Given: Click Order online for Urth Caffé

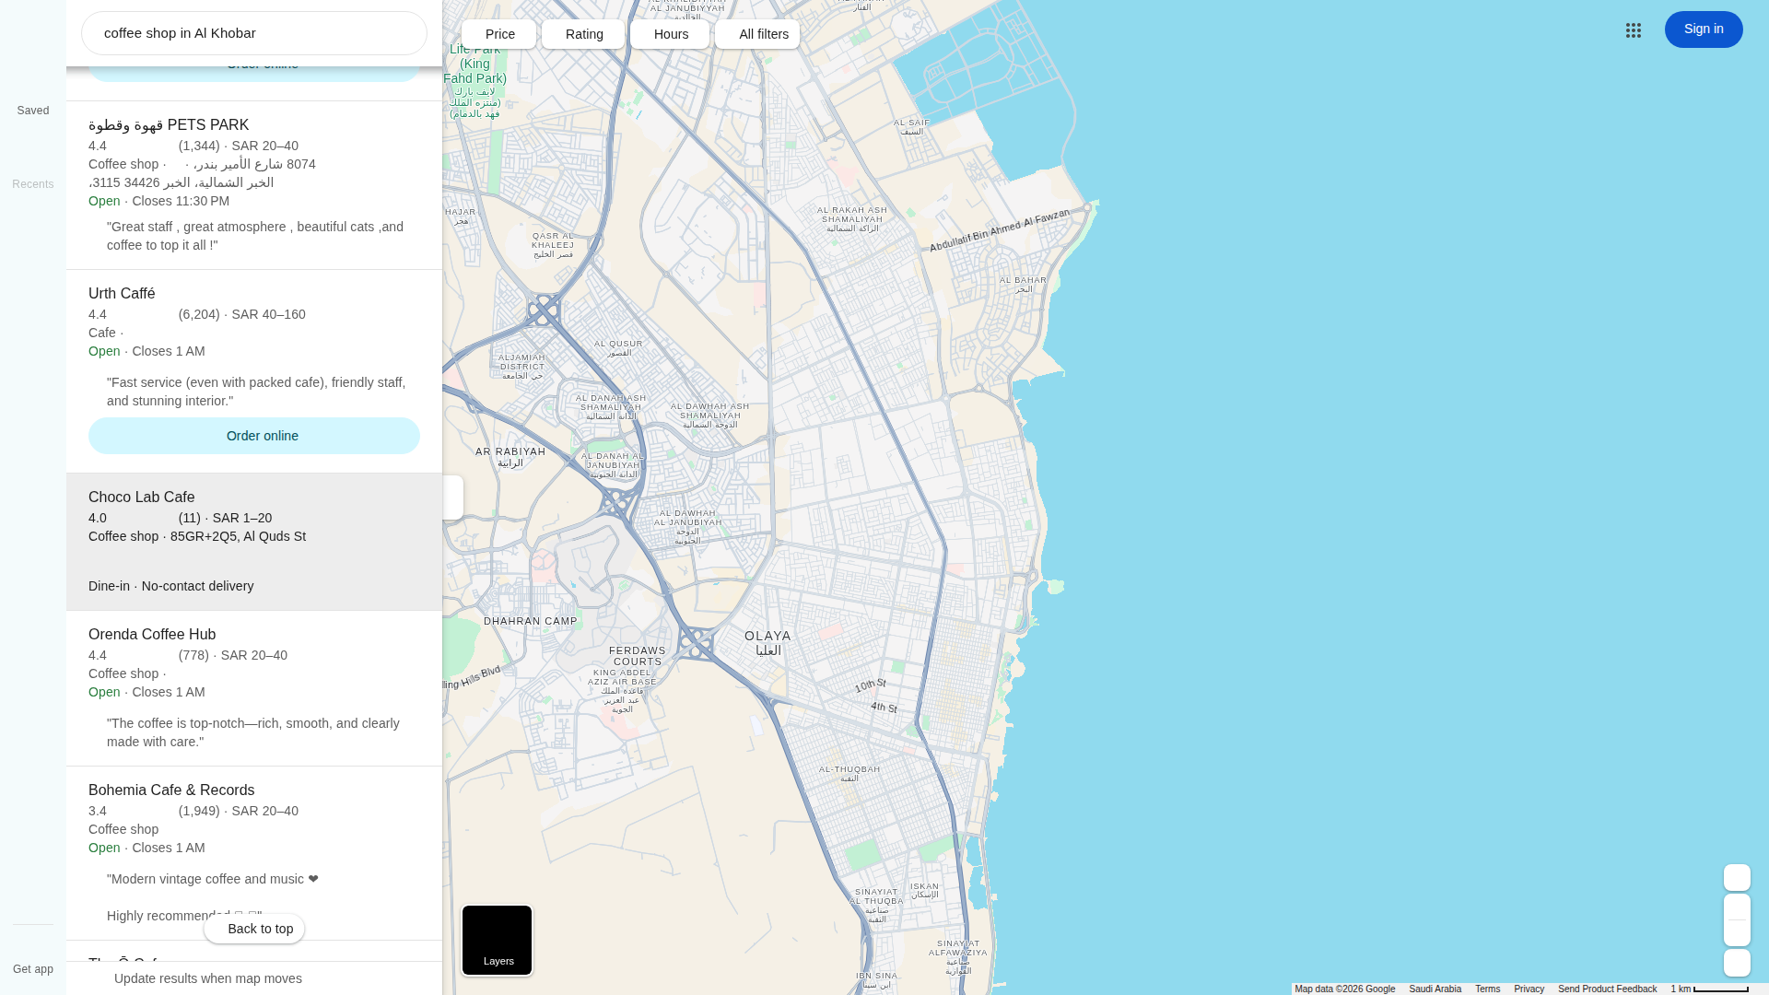Looking at the screenshot, I should (x=254, y=436).
